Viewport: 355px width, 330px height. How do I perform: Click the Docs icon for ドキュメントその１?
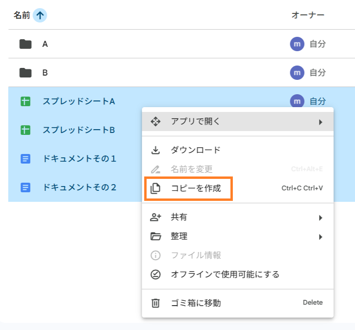point(25,159)
